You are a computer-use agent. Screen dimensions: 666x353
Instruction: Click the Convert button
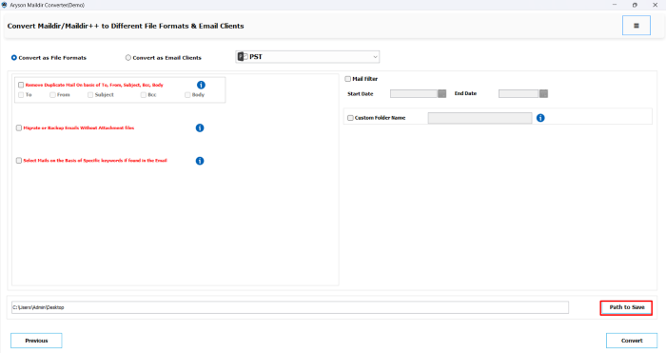tap(632, 341)
